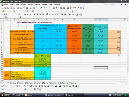Select cell I4 with value 426,94
This screenshot has height=97, width=129.
74,32
